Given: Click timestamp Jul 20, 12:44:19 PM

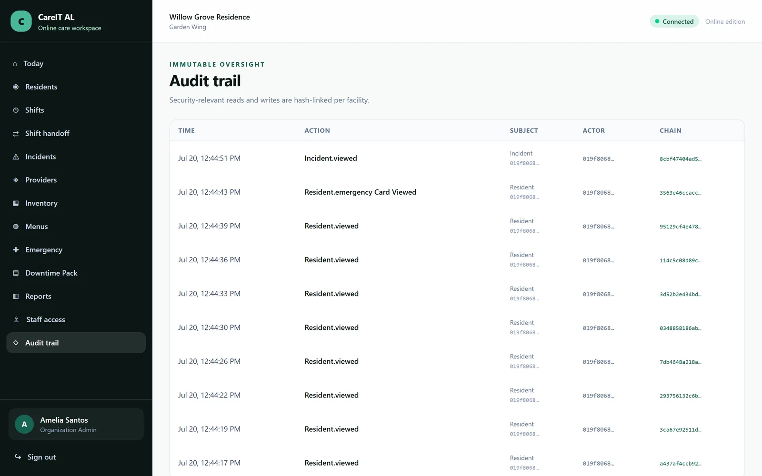Looking at the screenshot, I should pos(210,429).
